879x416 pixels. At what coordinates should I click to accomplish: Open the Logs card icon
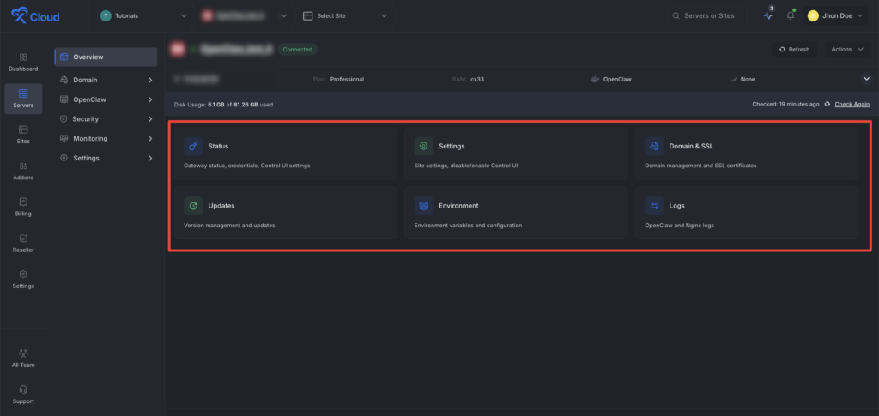coord(654,206)
